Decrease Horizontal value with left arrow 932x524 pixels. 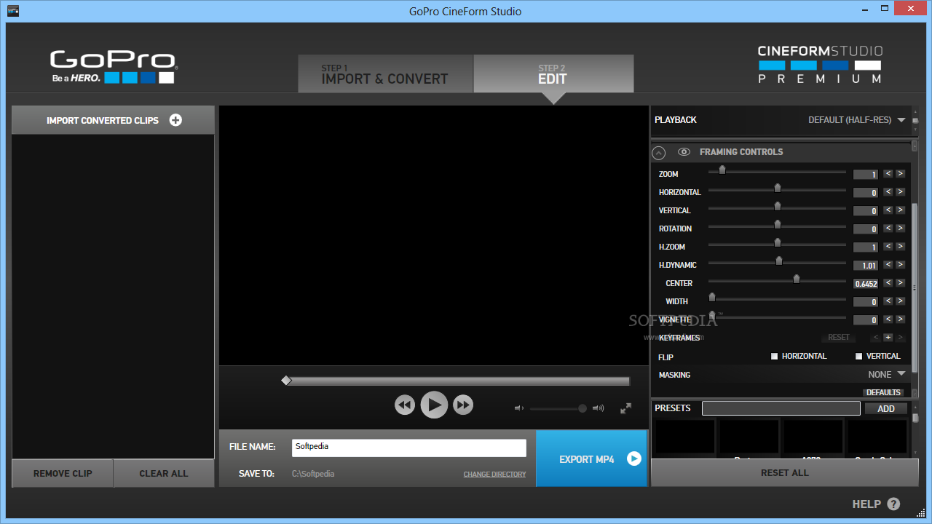pyautogui.click(x=888, y=192)
